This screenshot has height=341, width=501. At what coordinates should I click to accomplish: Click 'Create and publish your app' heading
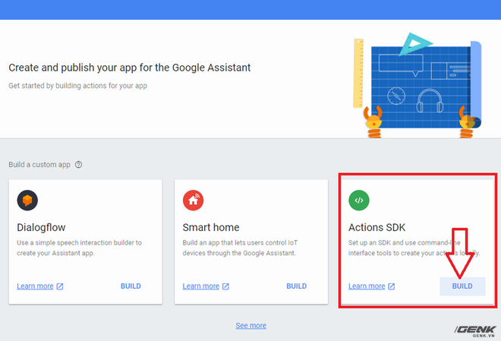(129, 68)
